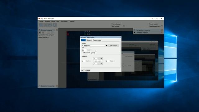Open the Помощь menu

[72, 21]
